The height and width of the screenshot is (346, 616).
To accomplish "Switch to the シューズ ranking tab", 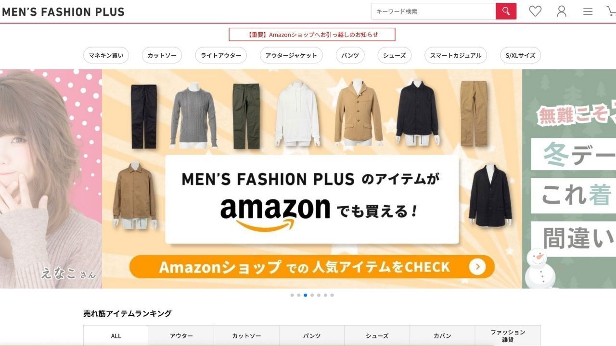I will coord(377,336).
